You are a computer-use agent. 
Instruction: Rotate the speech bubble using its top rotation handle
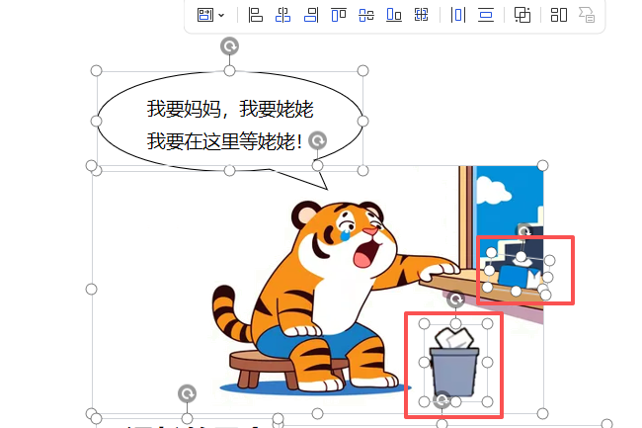pos(229,46)
